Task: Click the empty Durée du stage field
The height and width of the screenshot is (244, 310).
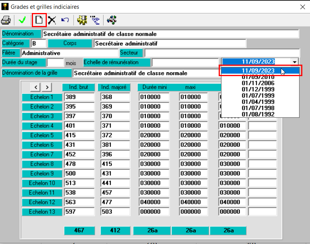Action: (55, 62)
